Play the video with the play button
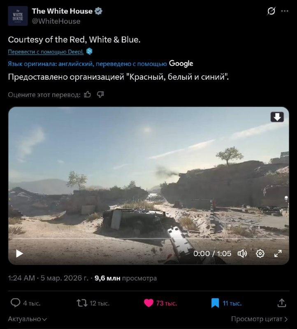Screen dimensions: 297x329 tap(19, 253)
